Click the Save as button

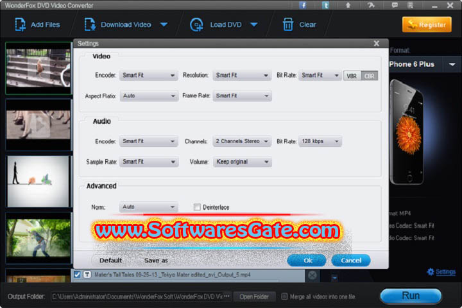tap(156, 261)
